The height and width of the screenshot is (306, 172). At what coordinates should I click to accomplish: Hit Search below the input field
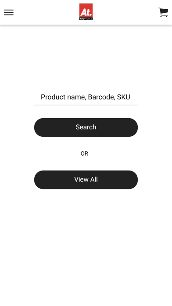click(86, 127)
